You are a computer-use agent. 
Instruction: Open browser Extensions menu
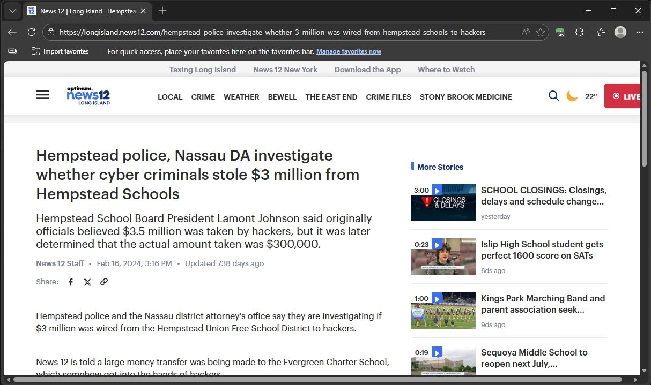click(x=579, y=32)
